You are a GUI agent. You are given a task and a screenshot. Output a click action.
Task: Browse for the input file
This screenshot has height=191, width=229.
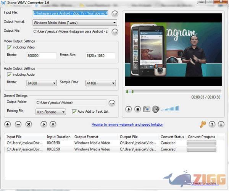click(x=115, y=14)
